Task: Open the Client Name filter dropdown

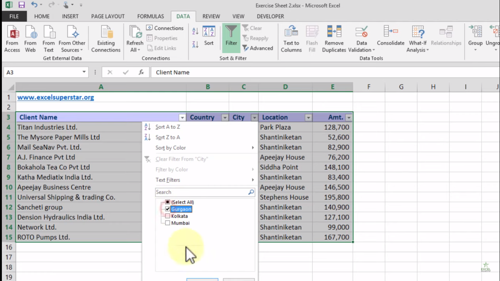Action: coord(182,117)
